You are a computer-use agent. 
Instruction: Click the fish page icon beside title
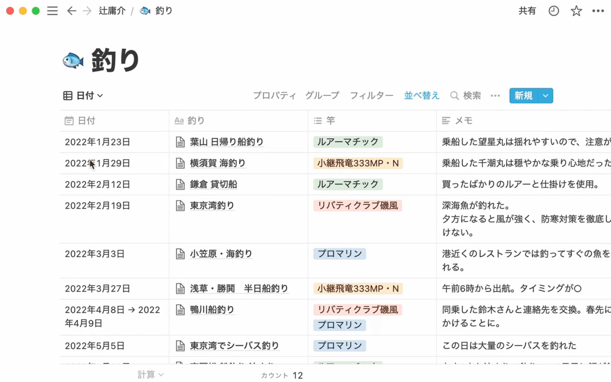[x=73, y=60]
